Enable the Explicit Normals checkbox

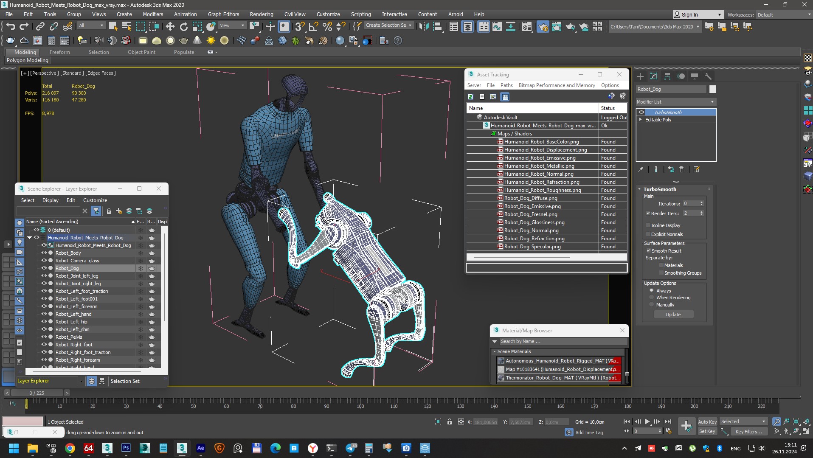648,234
